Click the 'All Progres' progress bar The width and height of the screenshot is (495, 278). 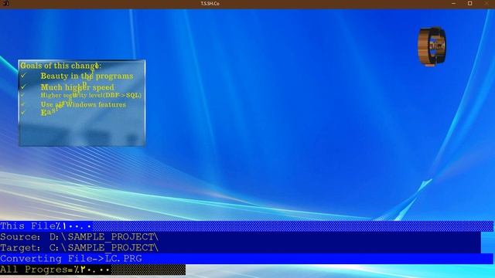coord(93,270)
